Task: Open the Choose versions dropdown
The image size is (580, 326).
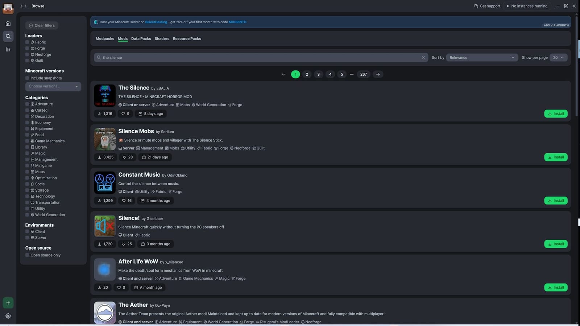Action: [53, 87]
